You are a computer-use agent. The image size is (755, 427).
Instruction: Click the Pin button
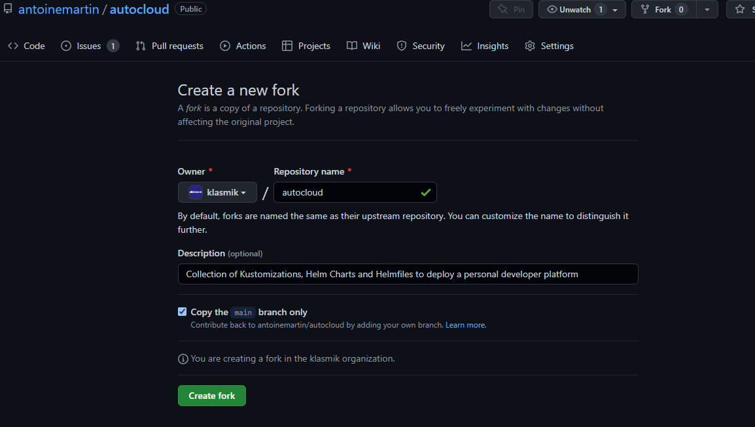(511, 9)
